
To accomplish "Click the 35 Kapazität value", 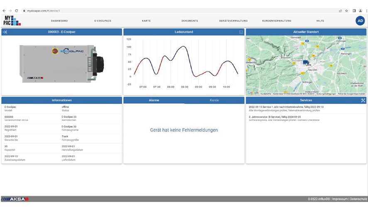I will [6, 146].
